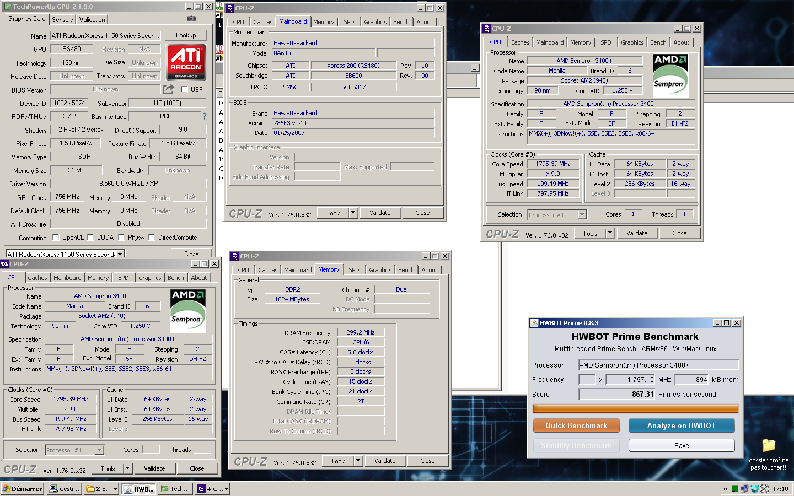Click the GPU-Z Close button

[x=191, y=254]
